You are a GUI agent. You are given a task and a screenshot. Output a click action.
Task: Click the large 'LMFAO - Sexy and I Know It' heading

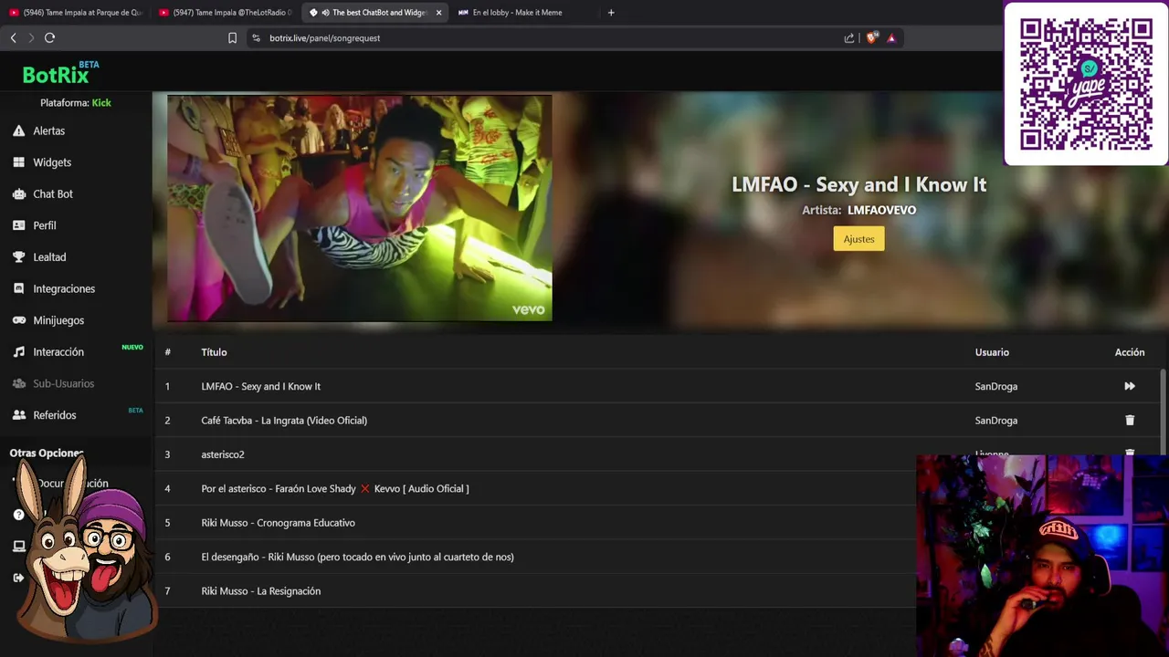[x=858, y=184]
